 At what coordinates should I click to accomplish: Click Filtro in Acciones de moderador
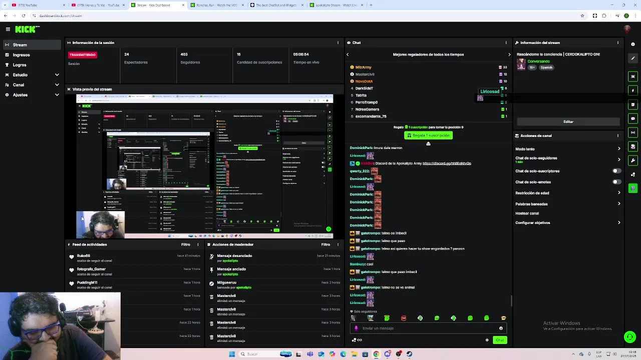(326, 244)
